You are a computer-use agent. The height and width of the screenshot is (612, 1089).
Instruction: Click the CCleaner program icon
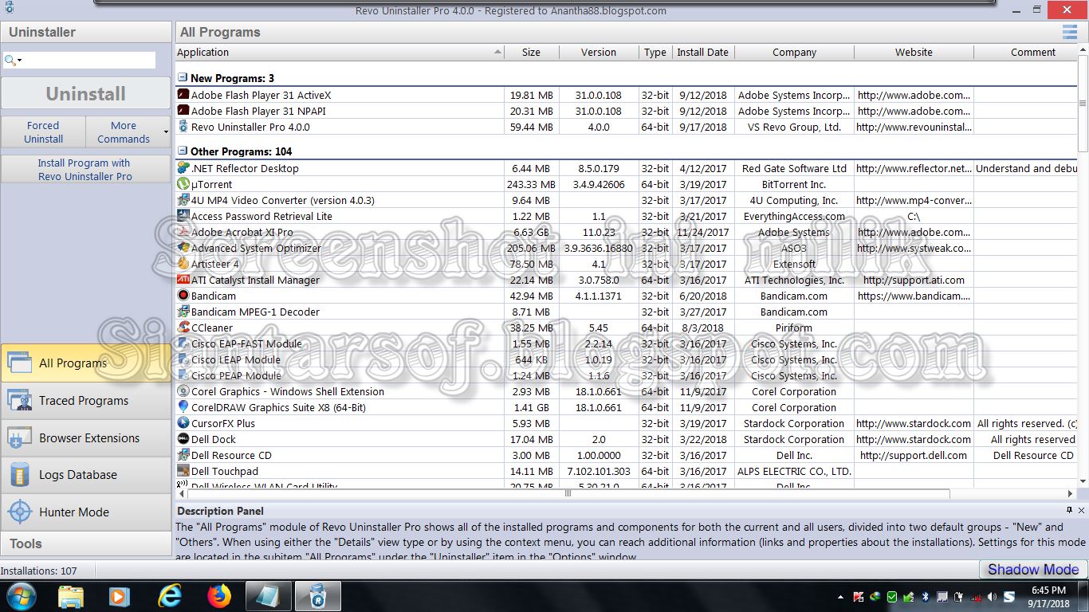(x=183, y=328)
